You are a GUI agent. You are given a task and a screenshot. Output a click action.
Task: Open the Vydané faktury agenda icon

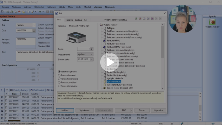click(212, 22)
